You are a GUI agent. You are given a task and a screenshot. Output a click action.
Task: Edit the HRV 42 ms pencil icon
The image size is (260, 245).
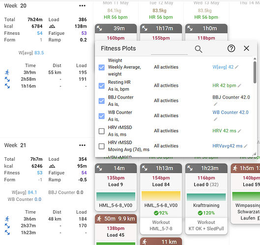pos(239,131)
